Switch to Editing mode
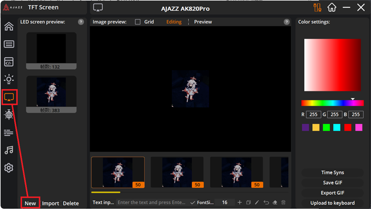The height and width of the screenshot is (209, 371). click(x=174, y=22)
